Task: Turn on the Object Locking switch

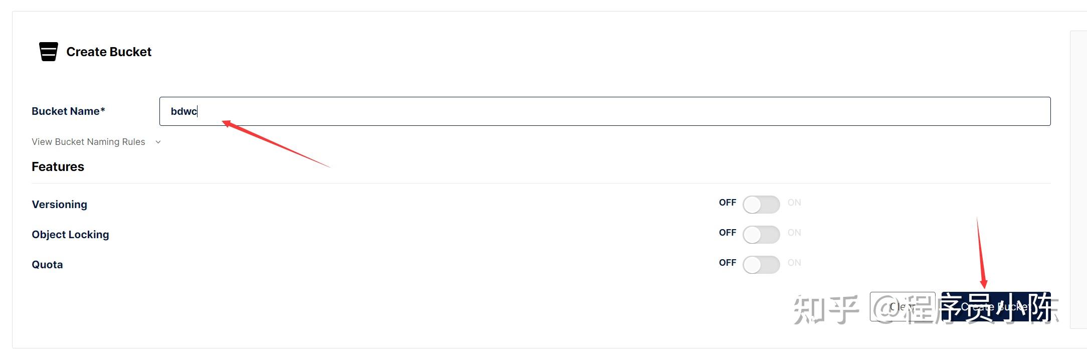Action: pyautogui.click(x=761, y=235)
